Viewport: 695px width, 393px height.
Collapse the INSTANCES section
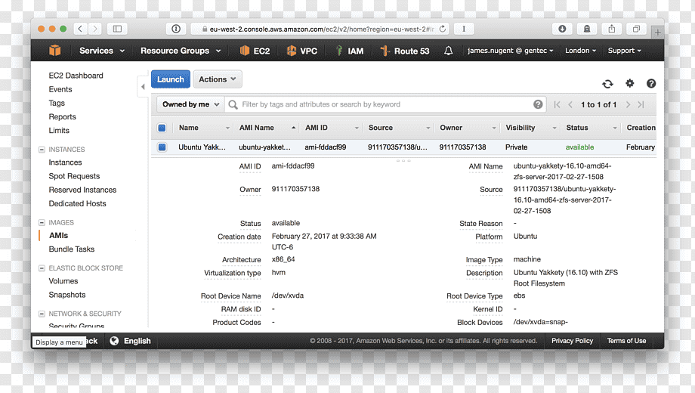[x=42, y=150]
